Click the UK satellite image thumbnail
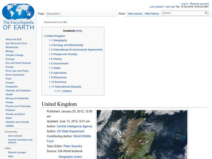The image size is (212, 159). coord(142,134)
